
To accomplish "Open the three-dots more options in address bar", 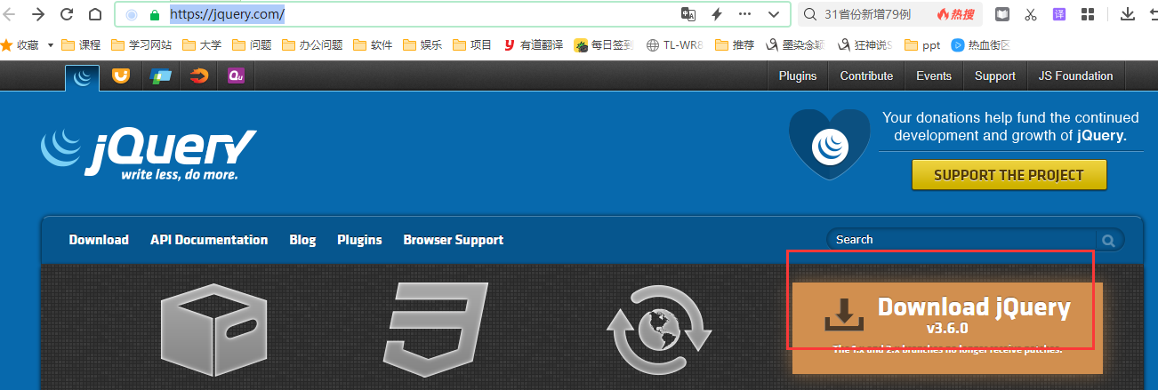I will (745, 14).
